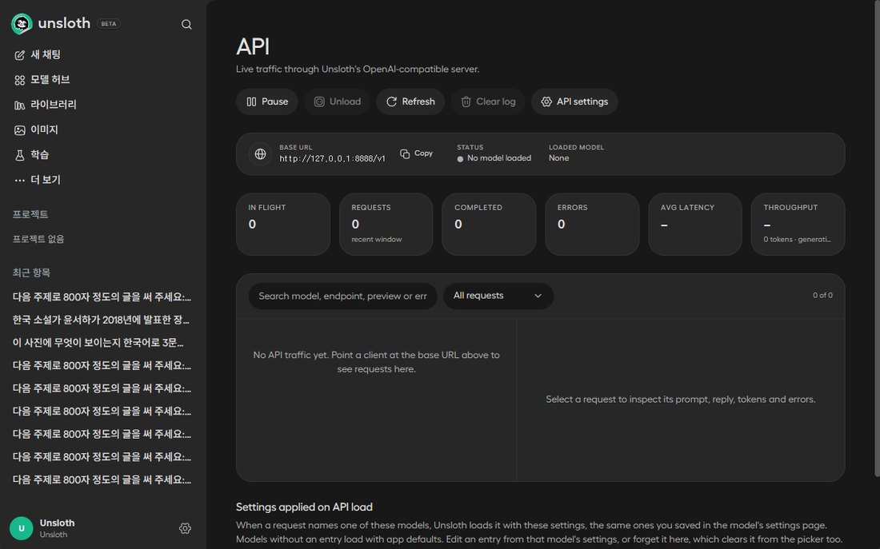Expand 더 보기 more options
880x549 pixels.
(x=37, y=180)
